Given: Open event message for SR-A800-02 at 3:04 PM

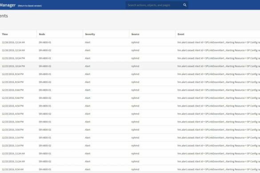Looking at the screenshot, I should [x=219, y=130].
